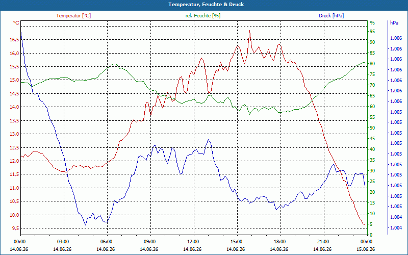Click the 90 humidity axis tick label
The height and width of the screenshot is (255, 408).
pyautogui.click(x=372, y=42)
